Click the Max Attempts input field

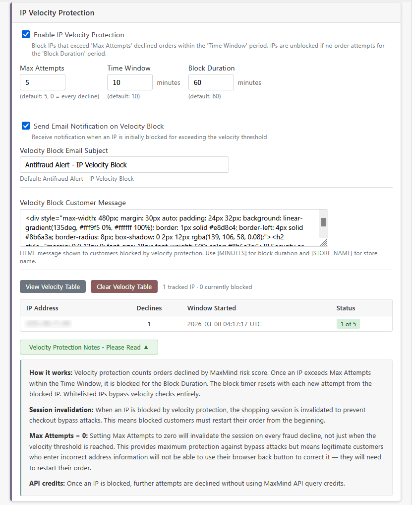coord(43,82)
